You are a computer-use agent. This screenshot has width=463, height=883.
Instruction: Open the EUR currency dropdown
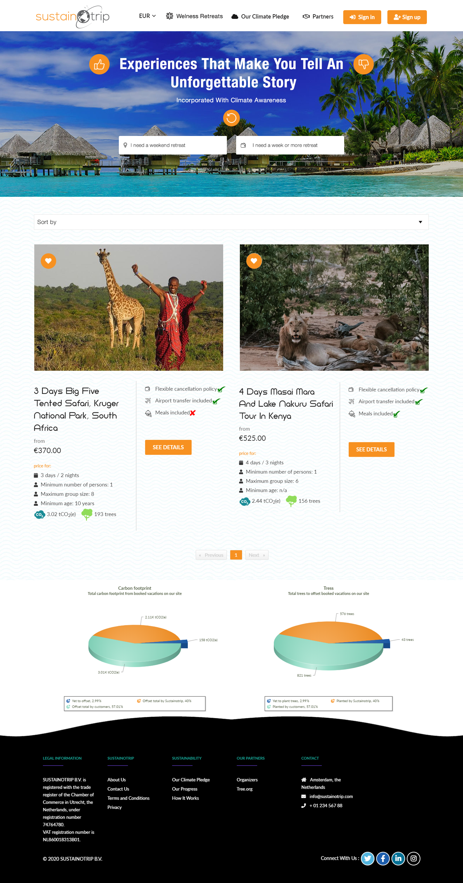pos(147,16)
